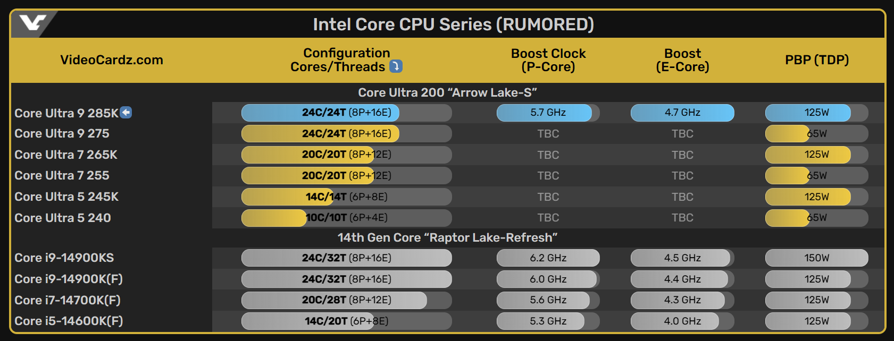The height and width of the screenshot is (341, 894).
Task: Click the 10C/10T (6P+4E) configuration bar
Action: 347,218
